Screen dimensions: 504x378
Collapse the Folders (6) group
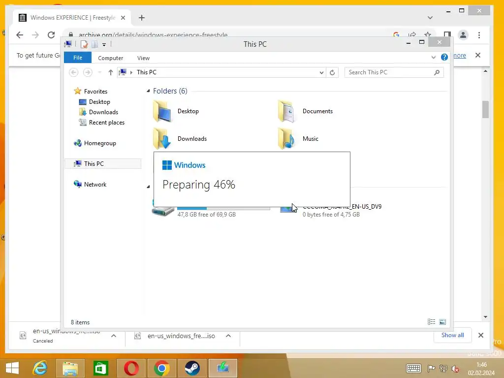[x=148, y=91]
